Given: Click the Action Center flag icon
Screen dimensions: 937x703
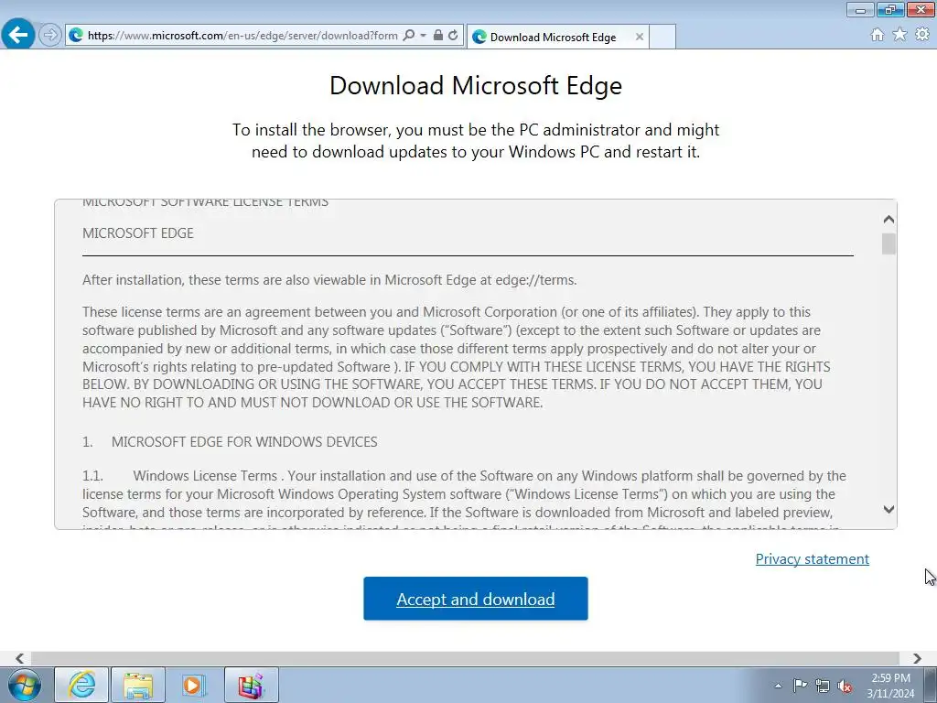Looking at the screenshot, I should coord(800,686).
